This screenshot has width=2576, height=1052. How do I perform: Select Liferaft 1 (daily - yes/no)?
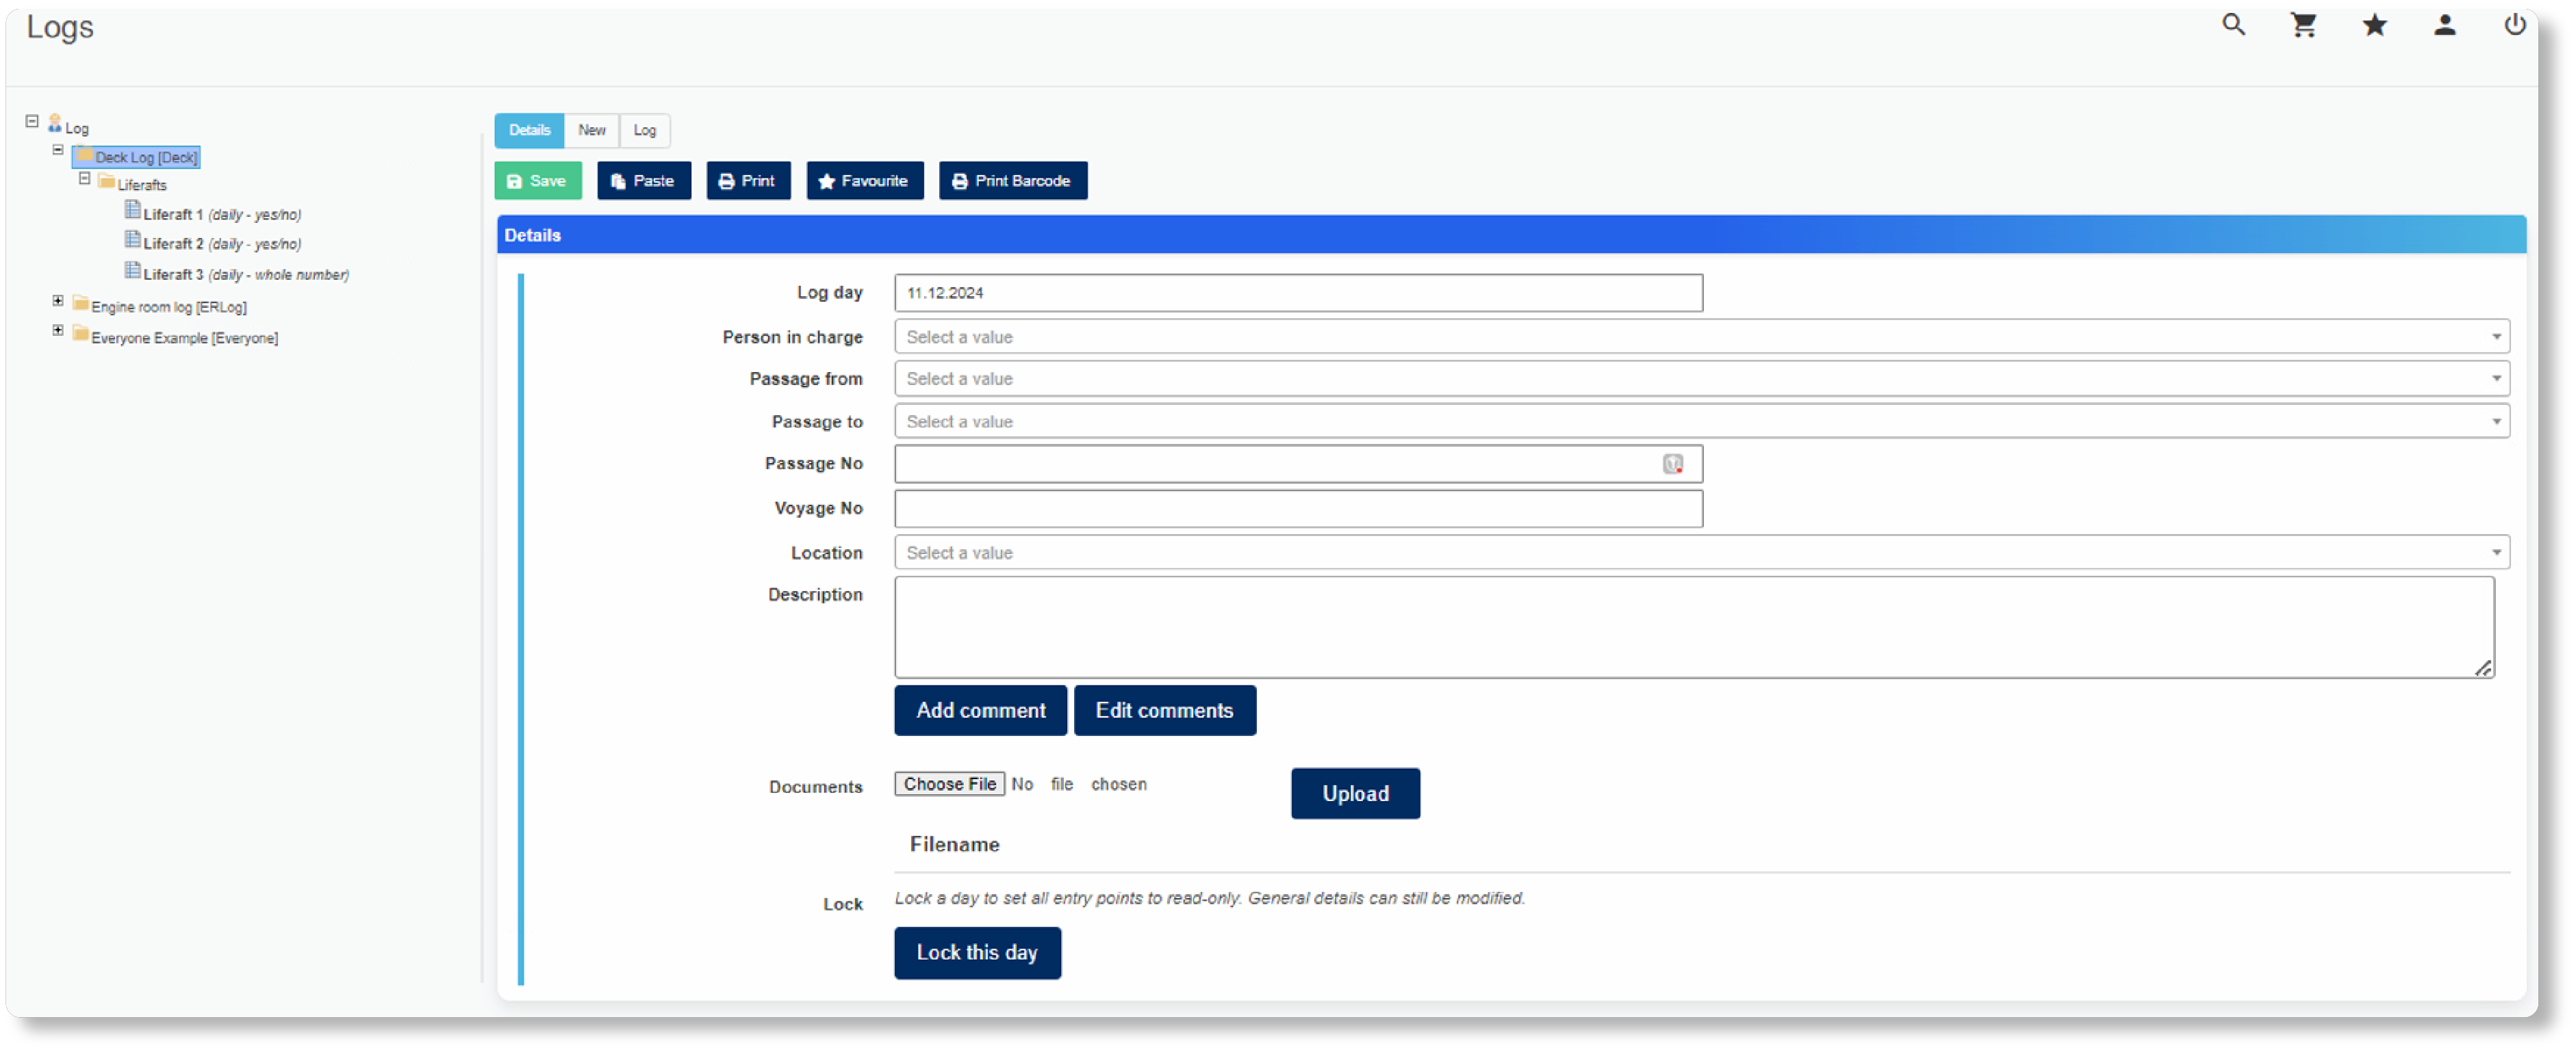(x=222, y=215)
